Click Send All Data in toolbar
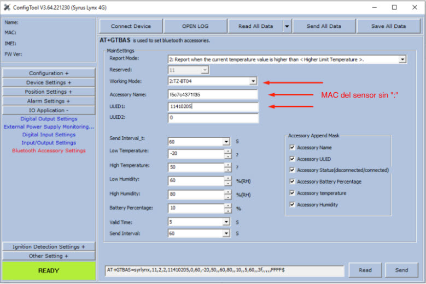This screenshot has height=284, width=426. [324, 26]
